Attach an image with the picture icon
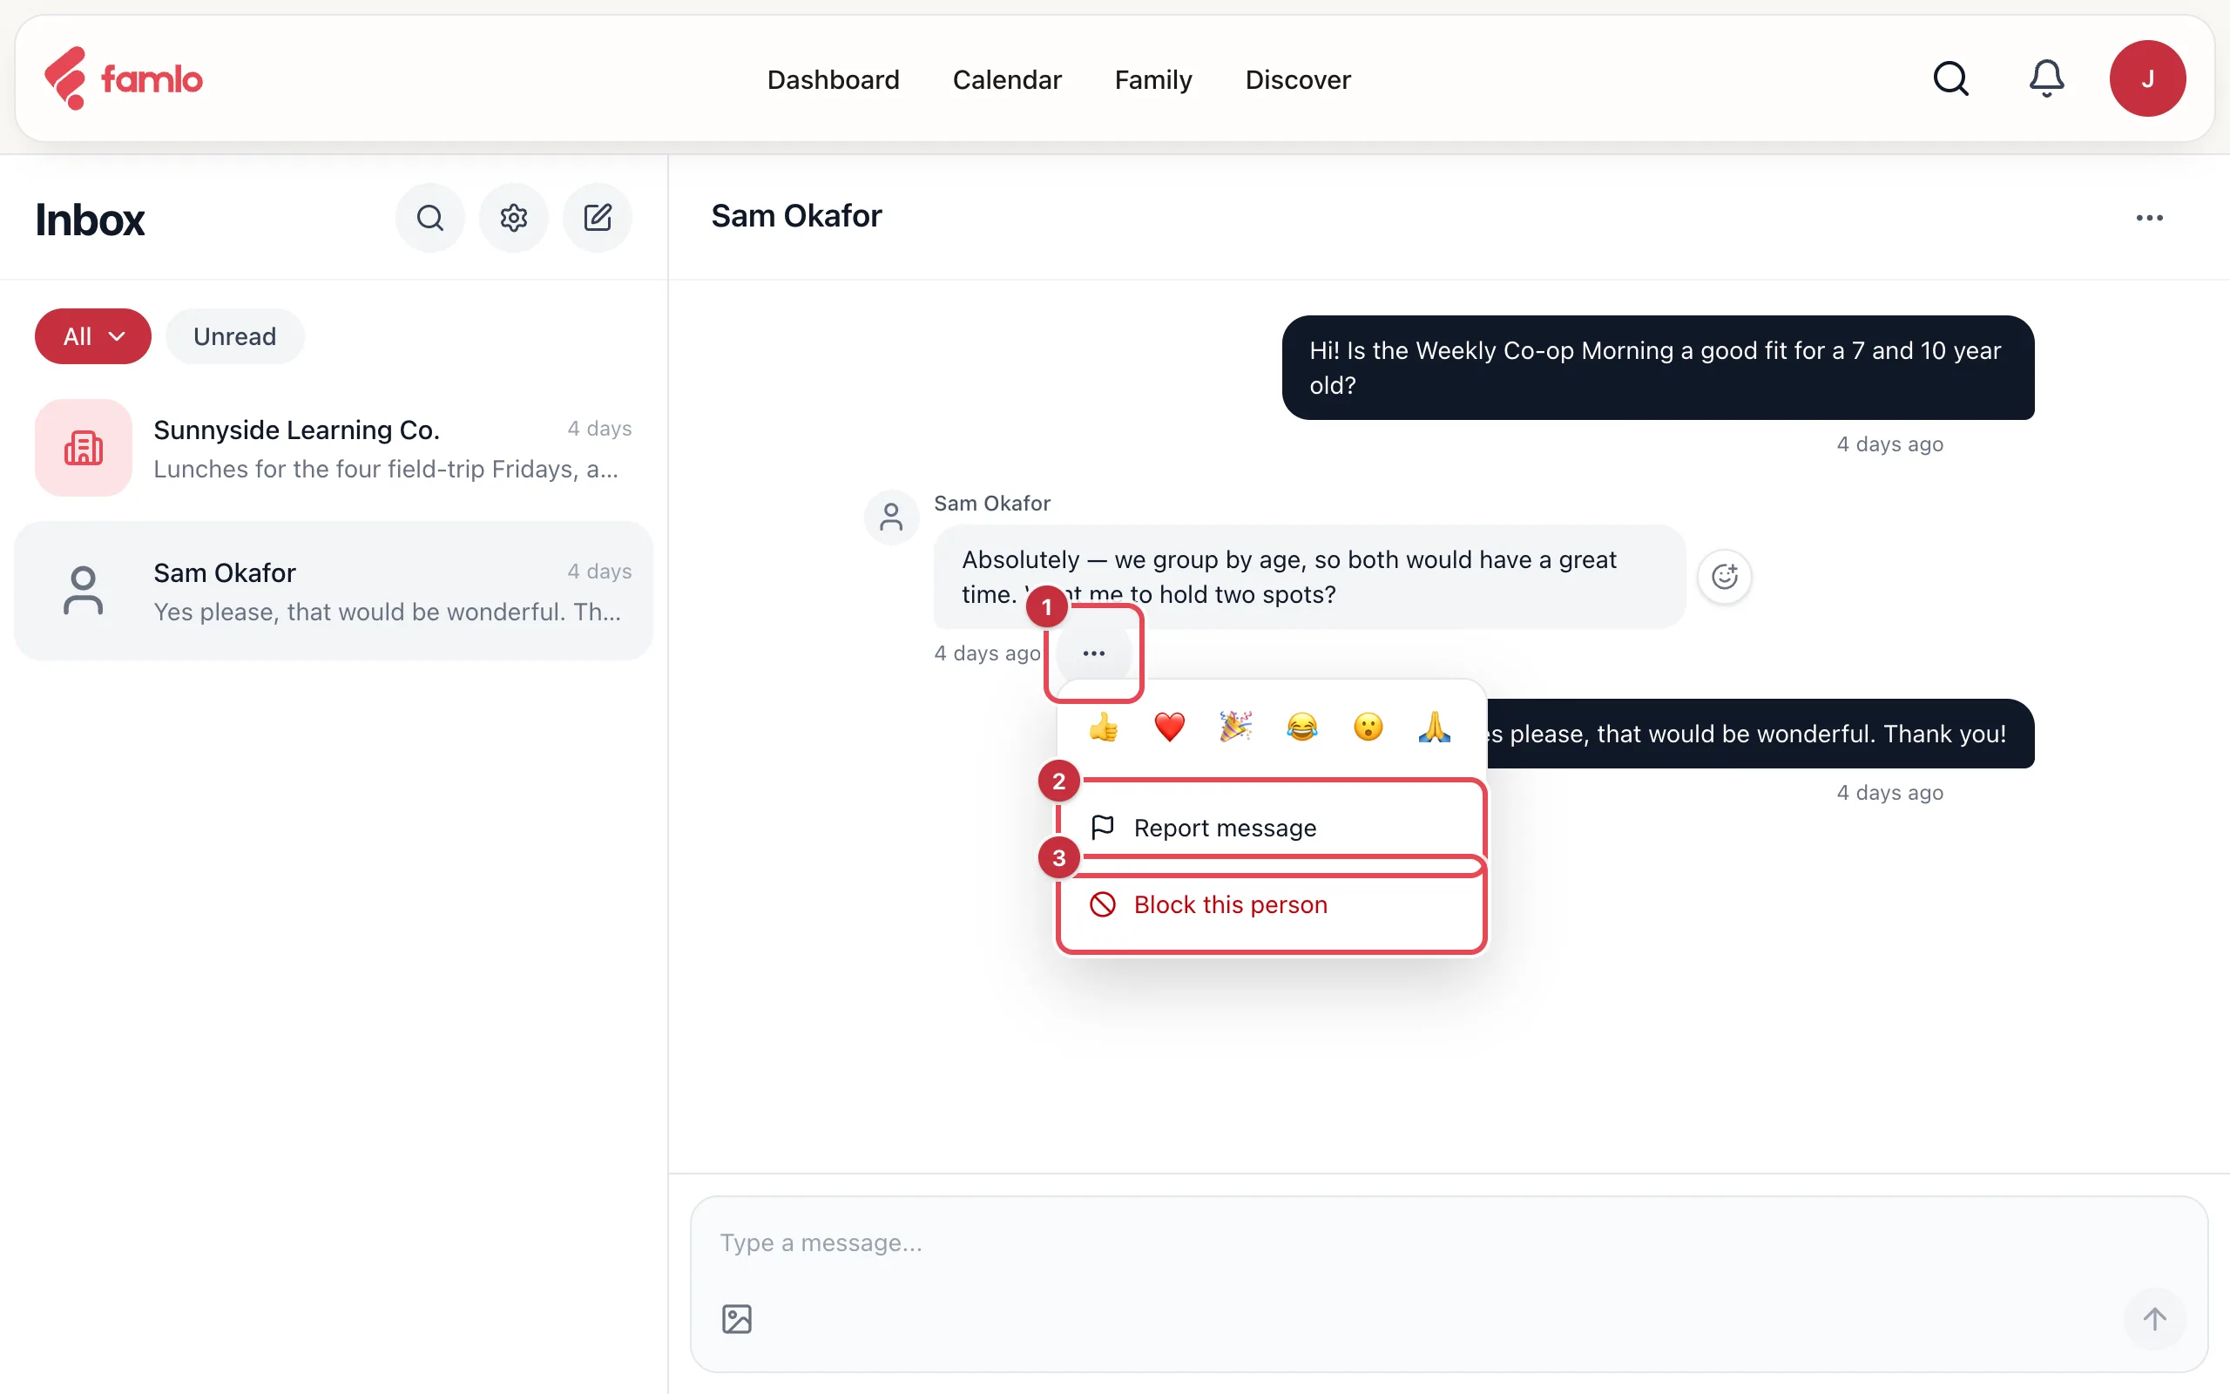Viewport: 2230px width, 1394px height. [x=736, y=1319]
